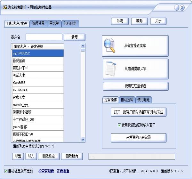Image resolution: width=192 pixels, height=179 pixels.
Task: Select the 使用旺旺 sub-tab
Action: click(143, 100)
